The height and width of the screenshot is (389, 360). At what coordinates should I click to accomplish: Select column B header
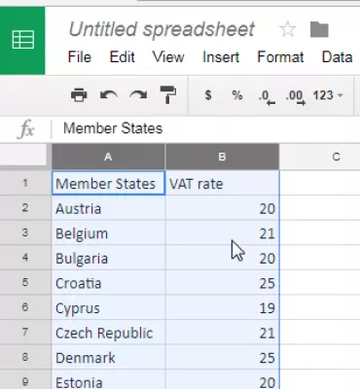click(x=222, y=157)
